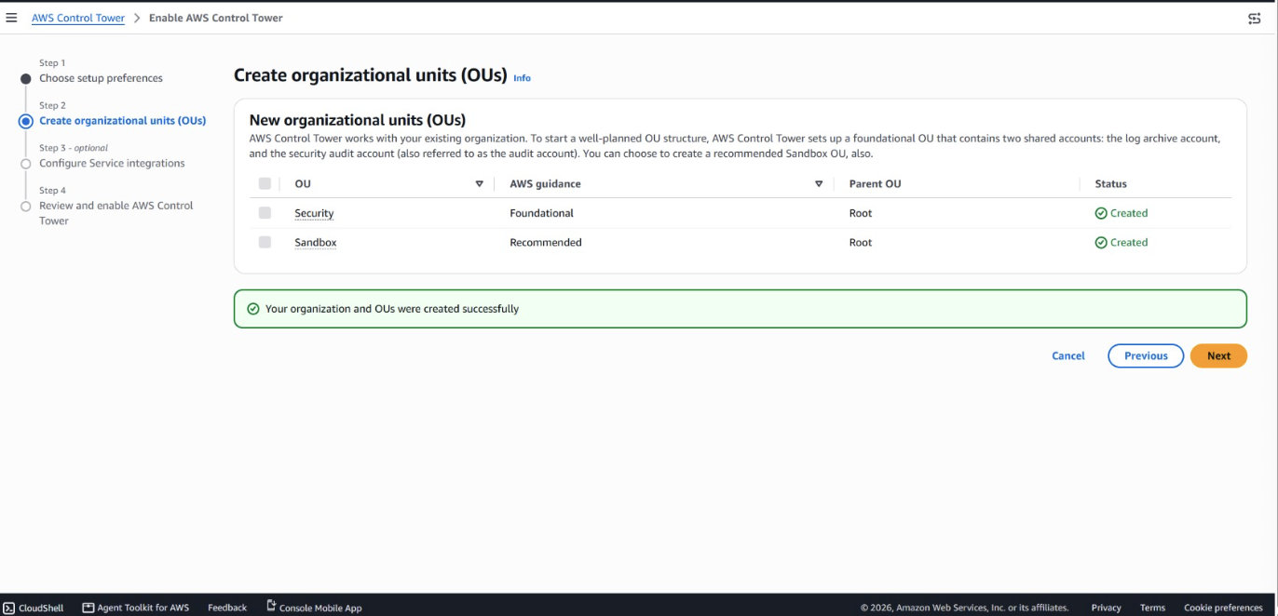Click Created status text in Sandbox row
This screenshot has height=616, width=1278.
pos(1129,243)
